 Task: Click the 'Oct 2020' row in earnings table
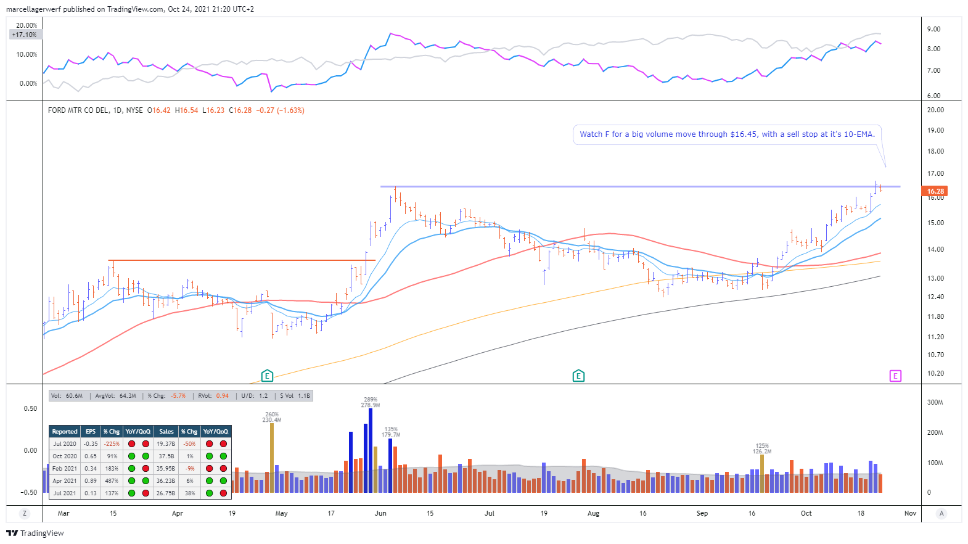[x=140, y=456]
